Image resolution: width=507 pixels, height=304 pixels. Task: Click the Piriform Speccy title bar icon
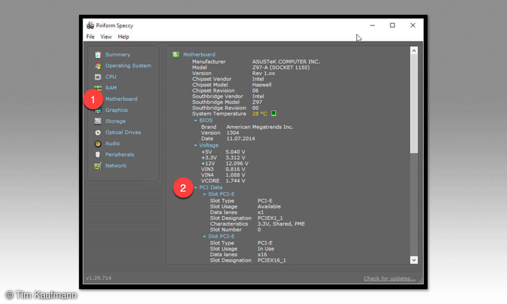click(x=90, y=25)
